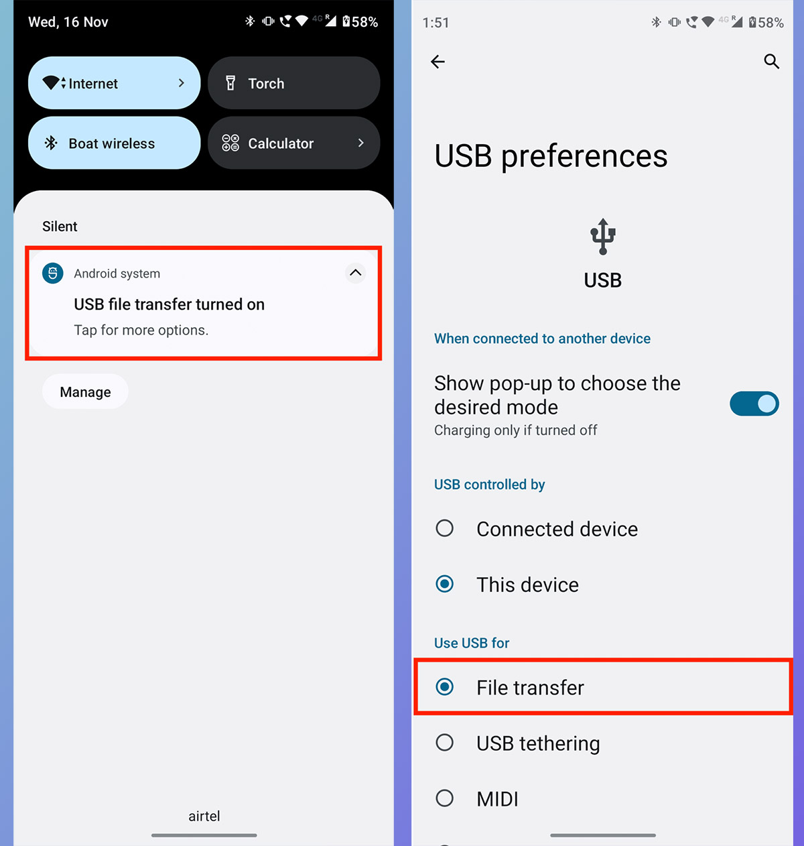
Task: Select the Connected device radio button
Action: [x=444, y=528]
